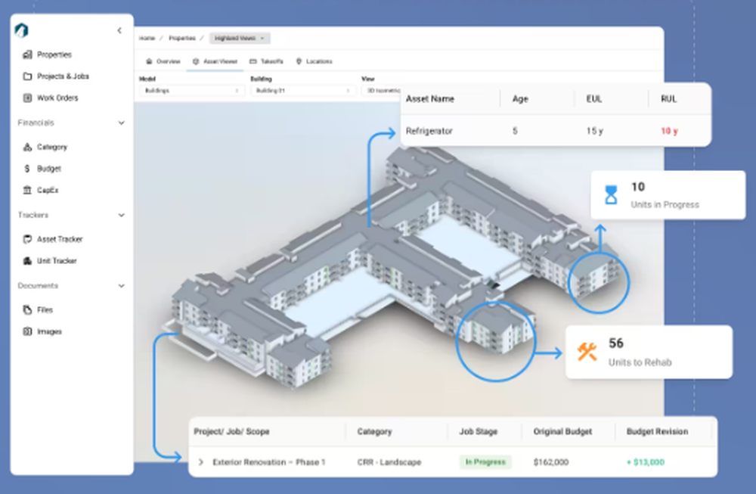756x494 pixels.
Task: Collapse the Trackers section
Action: point(121,216)
